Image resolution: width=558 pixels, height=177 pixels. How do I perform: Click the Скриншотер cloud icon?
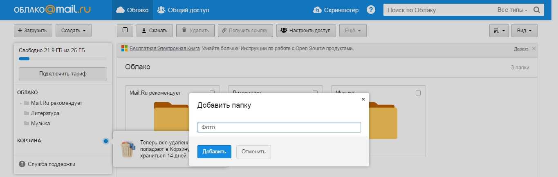pyautogui.click(x=317, y=10)
